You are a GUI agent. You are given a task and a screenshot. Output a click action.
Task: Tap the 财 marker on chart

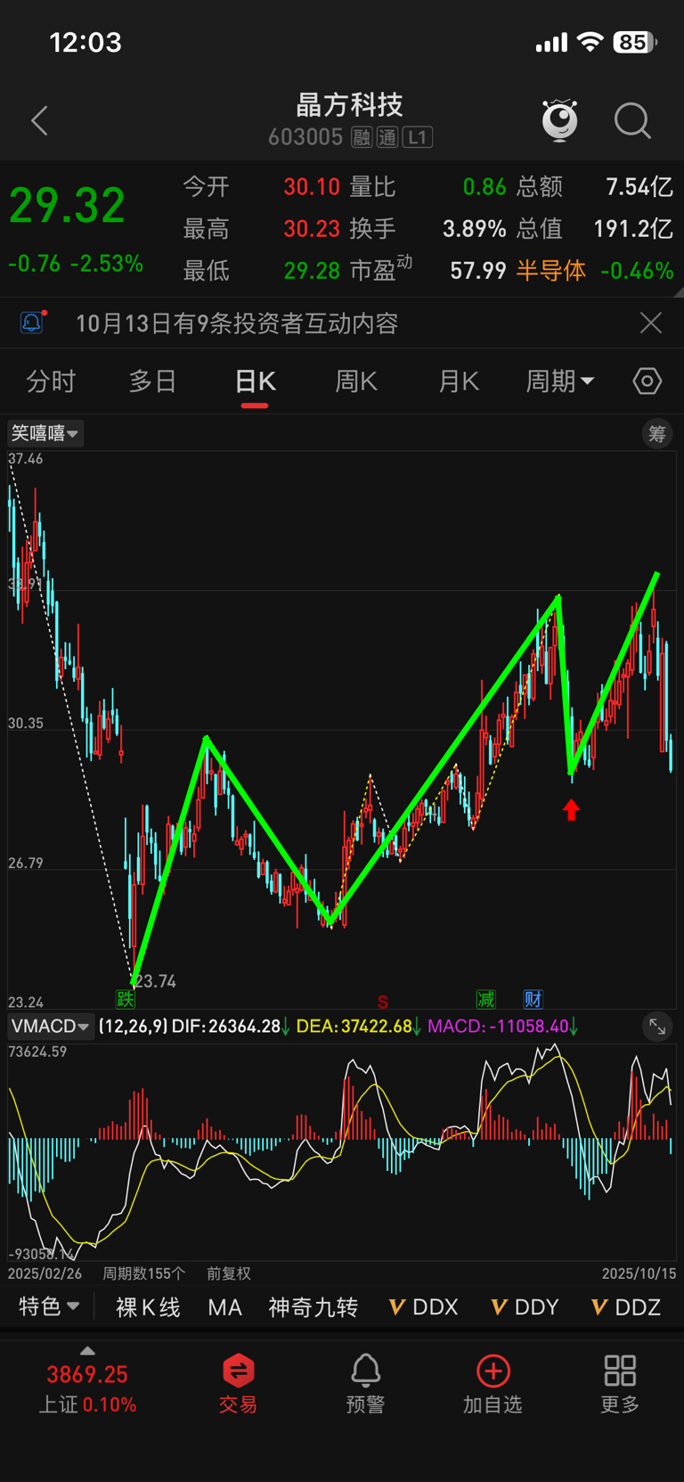click(533, 999)
